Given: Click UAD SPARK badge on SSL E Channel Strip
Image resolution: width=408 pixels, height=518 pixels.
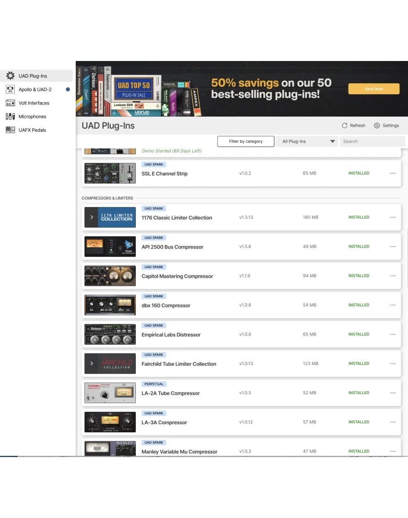Looking at the screenshot, I should (x=154, y=164).
